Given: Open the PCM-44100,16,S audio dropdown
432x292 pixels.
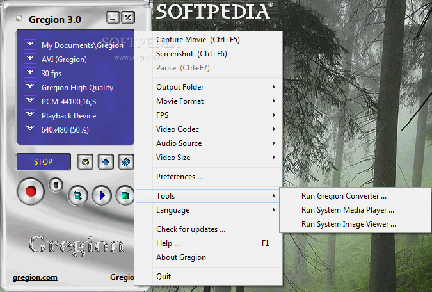Looking at the screenshot, I should point(30,101).
